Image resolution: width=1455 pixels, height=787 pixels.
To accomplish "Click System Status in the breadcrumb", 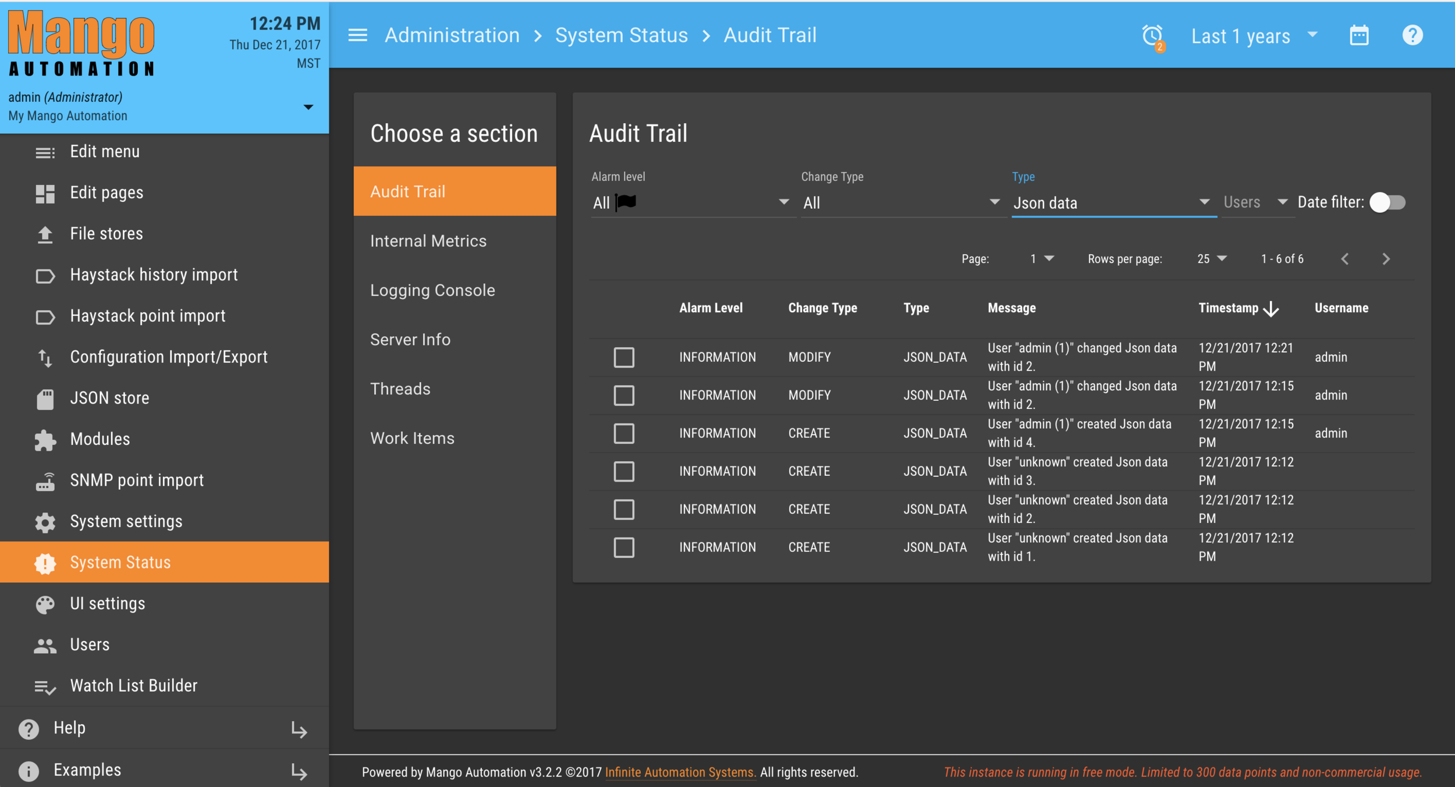I will tap(621, 35).
